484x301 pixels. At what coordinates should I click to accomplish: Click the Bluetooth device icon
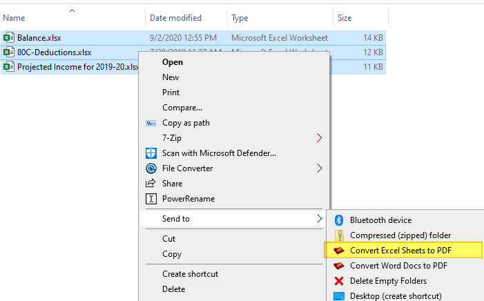[339, 220]
